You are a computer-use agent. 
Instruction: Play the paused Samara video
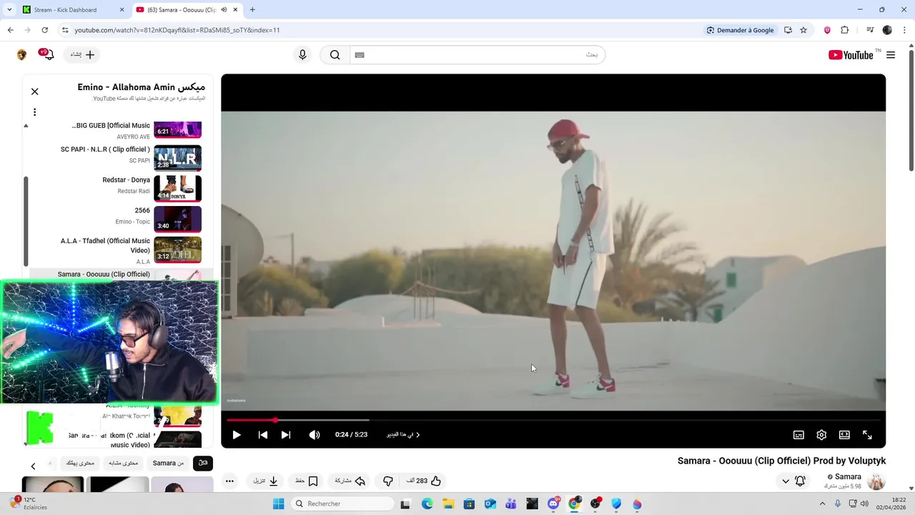[237, 435]
